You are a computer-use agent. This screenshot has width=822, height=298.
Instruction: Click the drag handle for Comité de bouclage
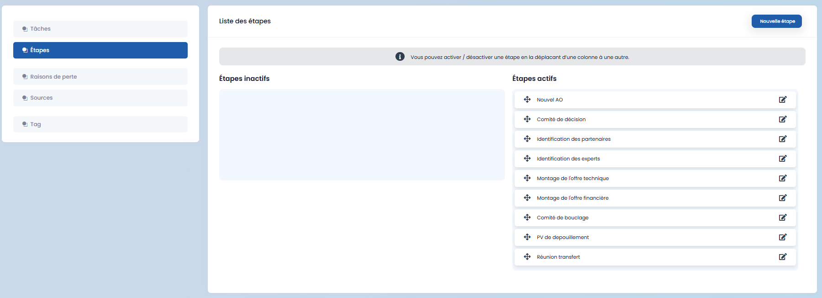[527, 218]
